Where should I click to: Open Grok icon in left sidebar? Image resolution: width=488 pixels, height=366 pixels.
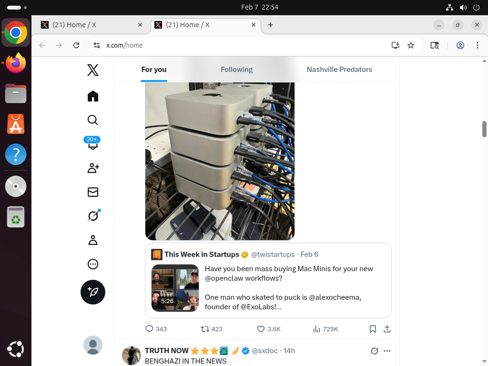coord(93,216)
